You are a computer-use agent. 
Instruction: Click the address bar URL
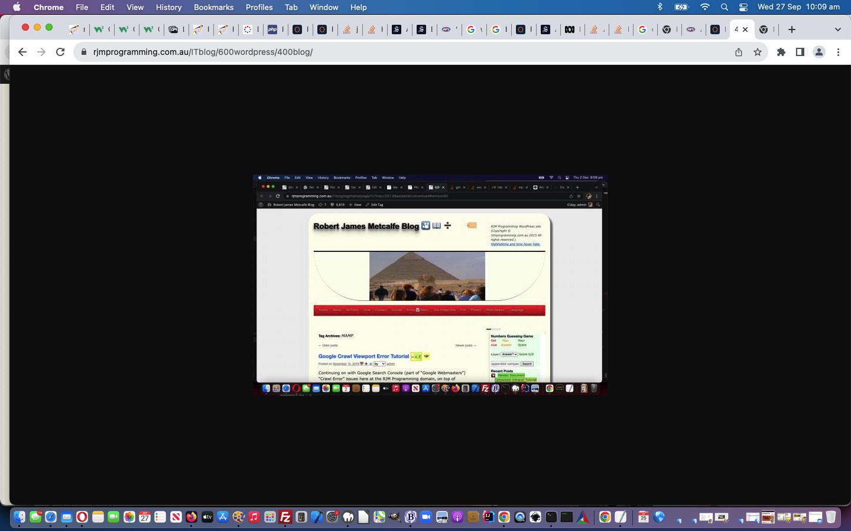tap(203, 52)
